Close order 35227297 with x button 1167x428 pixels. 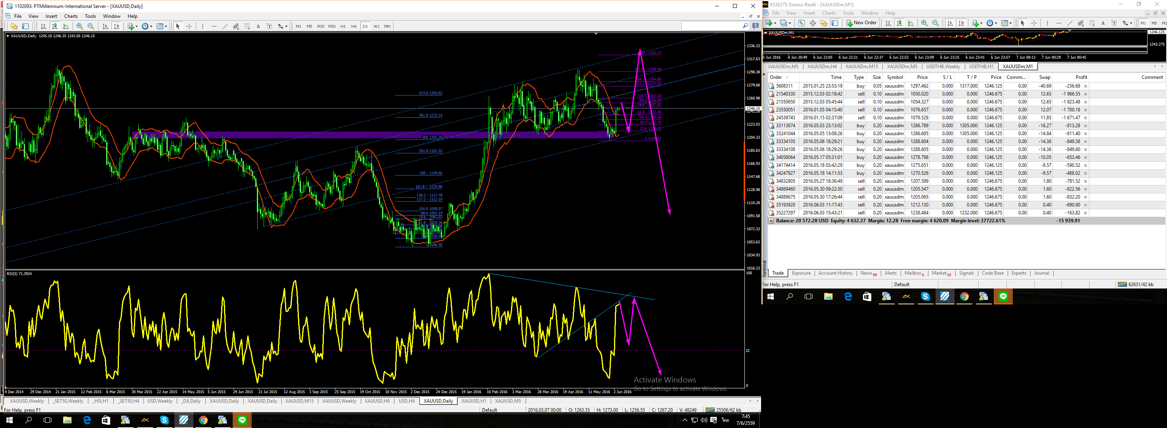(1085, 213)
